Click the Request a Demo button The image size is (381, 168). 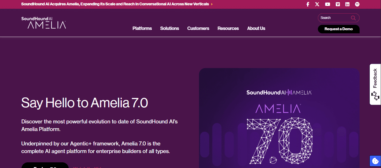[x=338, y=29]
